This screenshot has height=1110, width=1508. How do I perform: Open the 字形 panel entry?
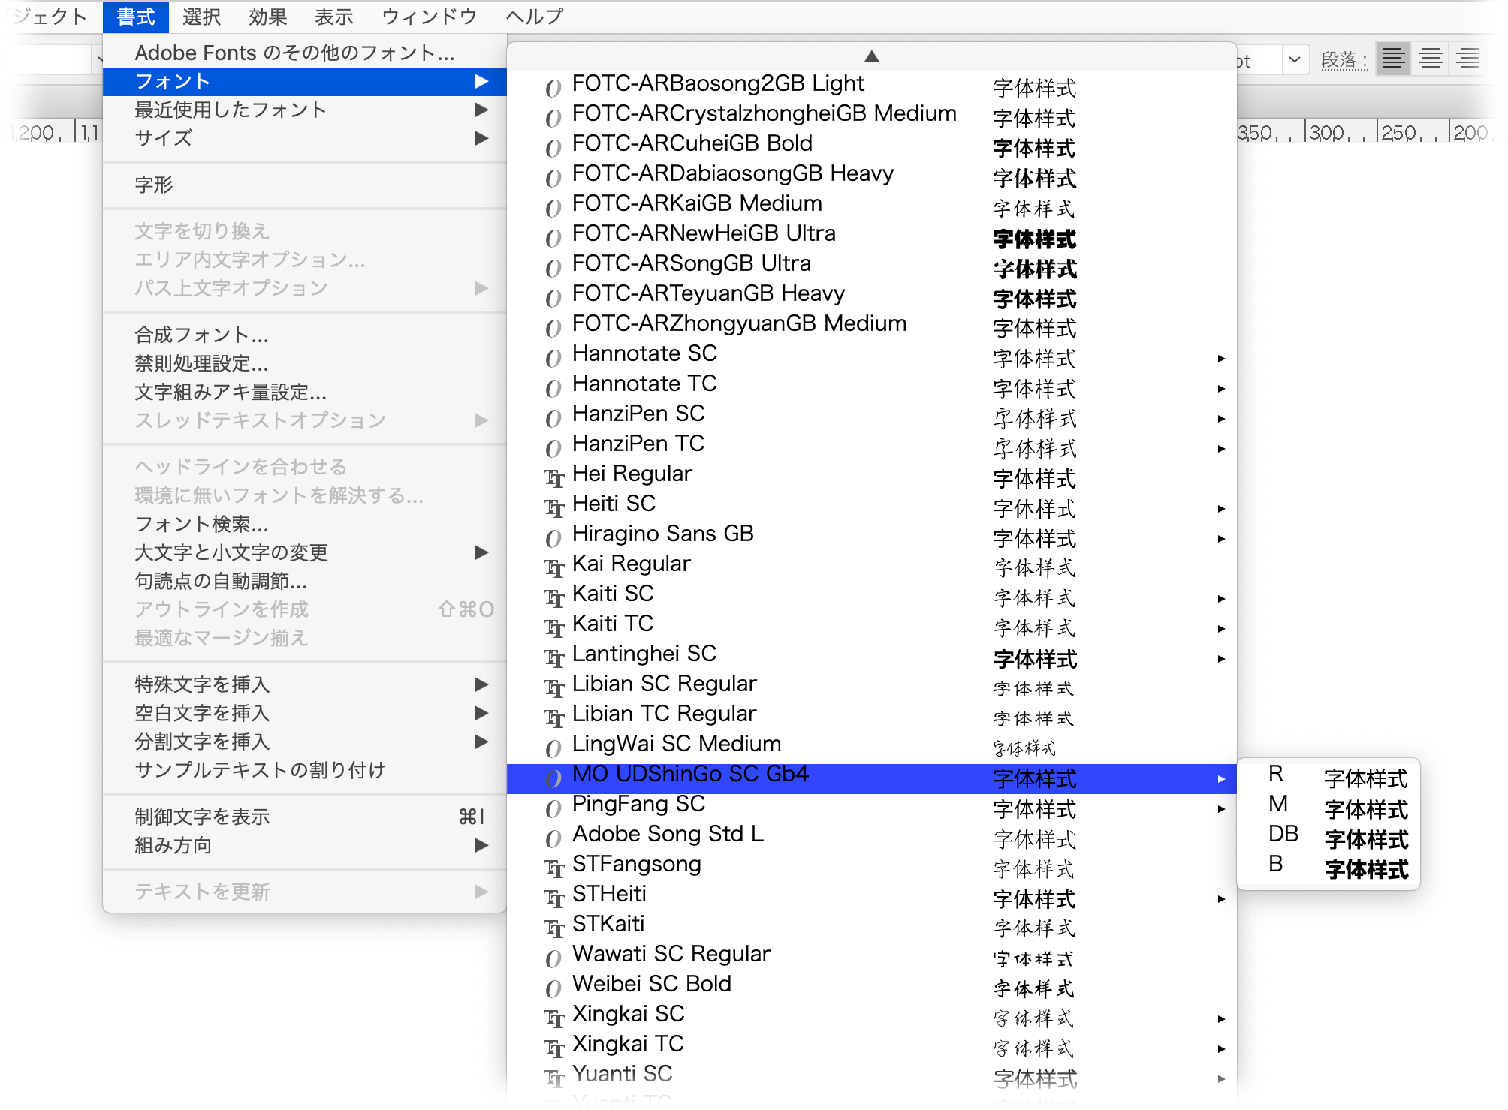(304, 185)
